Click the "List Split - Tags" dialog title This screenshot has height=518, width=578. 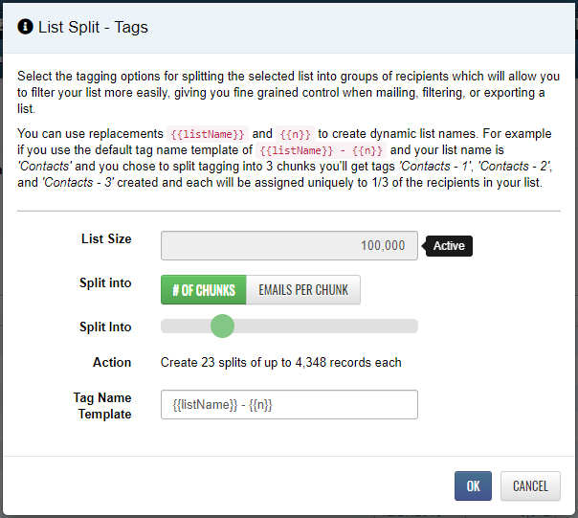coord(93,27)
